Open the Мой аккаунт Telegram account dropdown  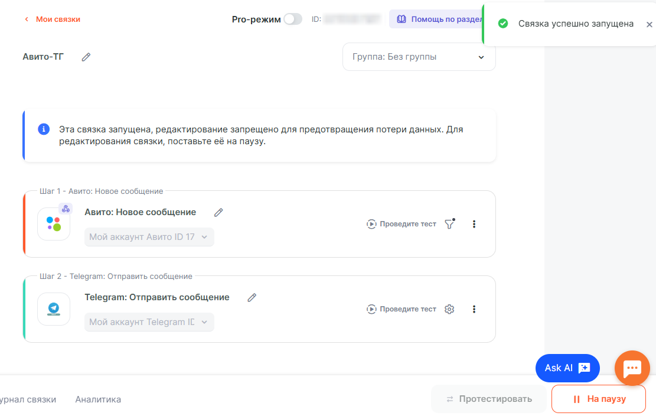point(149,322)
